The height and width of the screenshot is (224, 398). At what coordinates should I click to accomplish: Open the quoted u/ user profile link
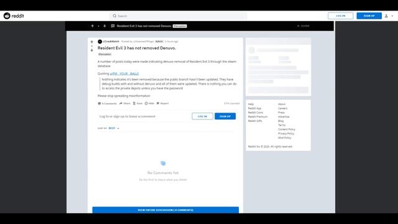(x=124, y=73)
